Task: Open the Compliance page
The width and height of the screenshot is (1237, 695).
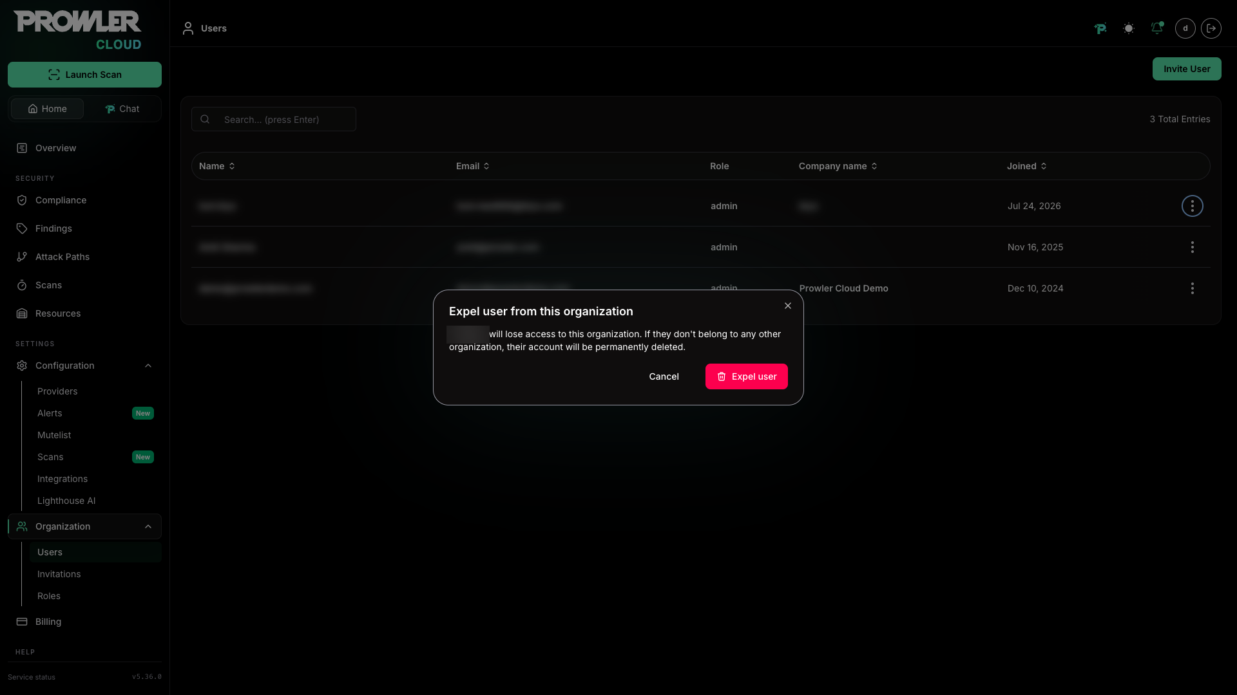Action: point(84,200)
